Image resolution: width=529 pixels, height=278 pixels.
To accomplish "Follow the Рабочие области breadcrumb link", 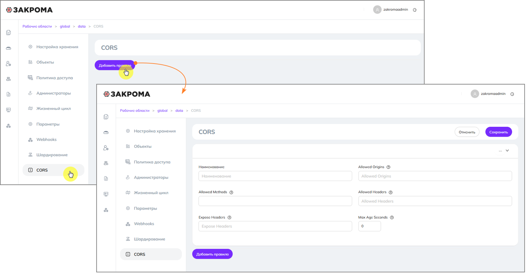I will point(135,111).
